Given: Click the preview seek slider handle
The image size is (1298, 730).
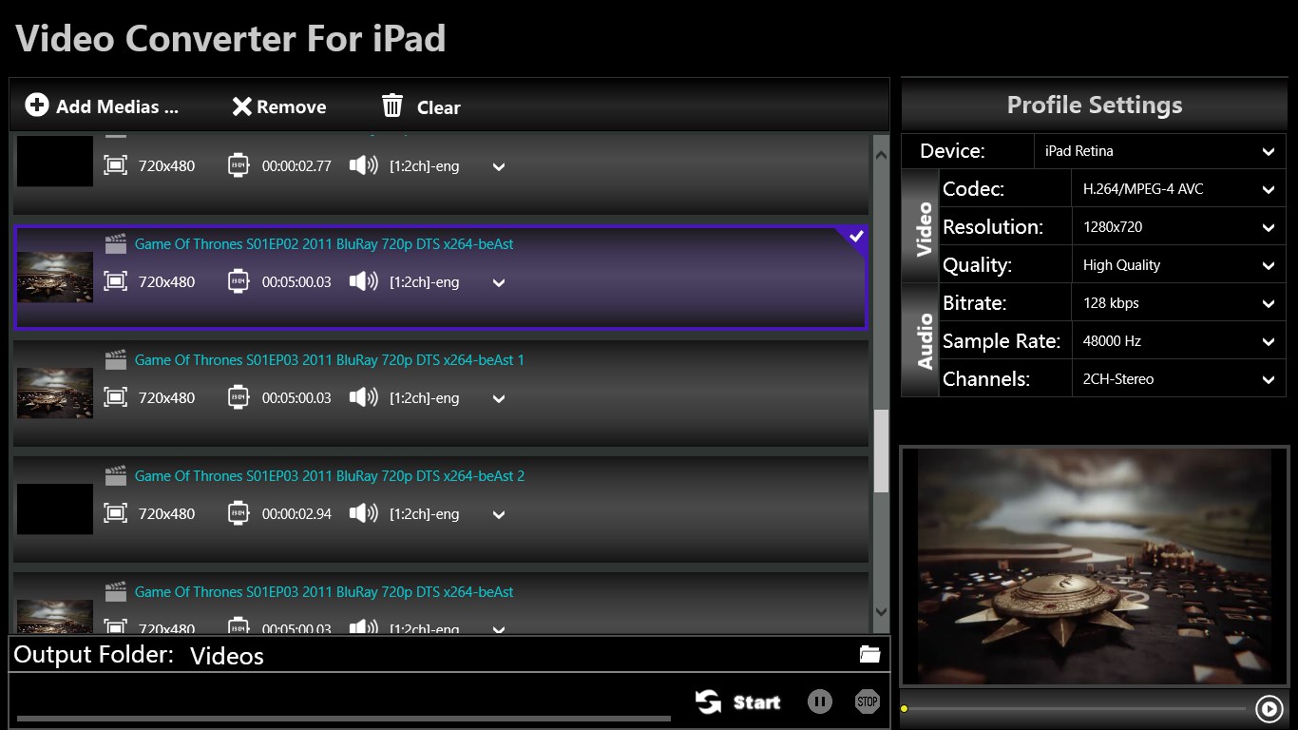Looking at the screenshot, I should coord(905,708).
